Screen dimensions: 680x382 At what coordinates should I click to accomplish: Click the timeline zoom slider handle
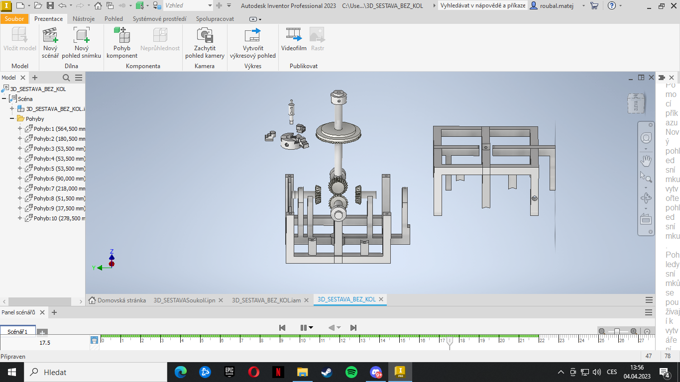(x=617, y=331)
